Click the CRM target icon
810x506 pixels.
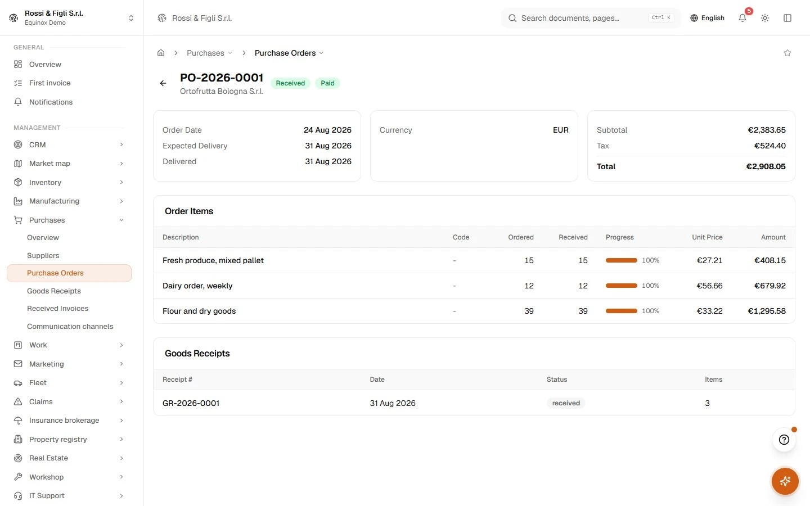point(18,144)
